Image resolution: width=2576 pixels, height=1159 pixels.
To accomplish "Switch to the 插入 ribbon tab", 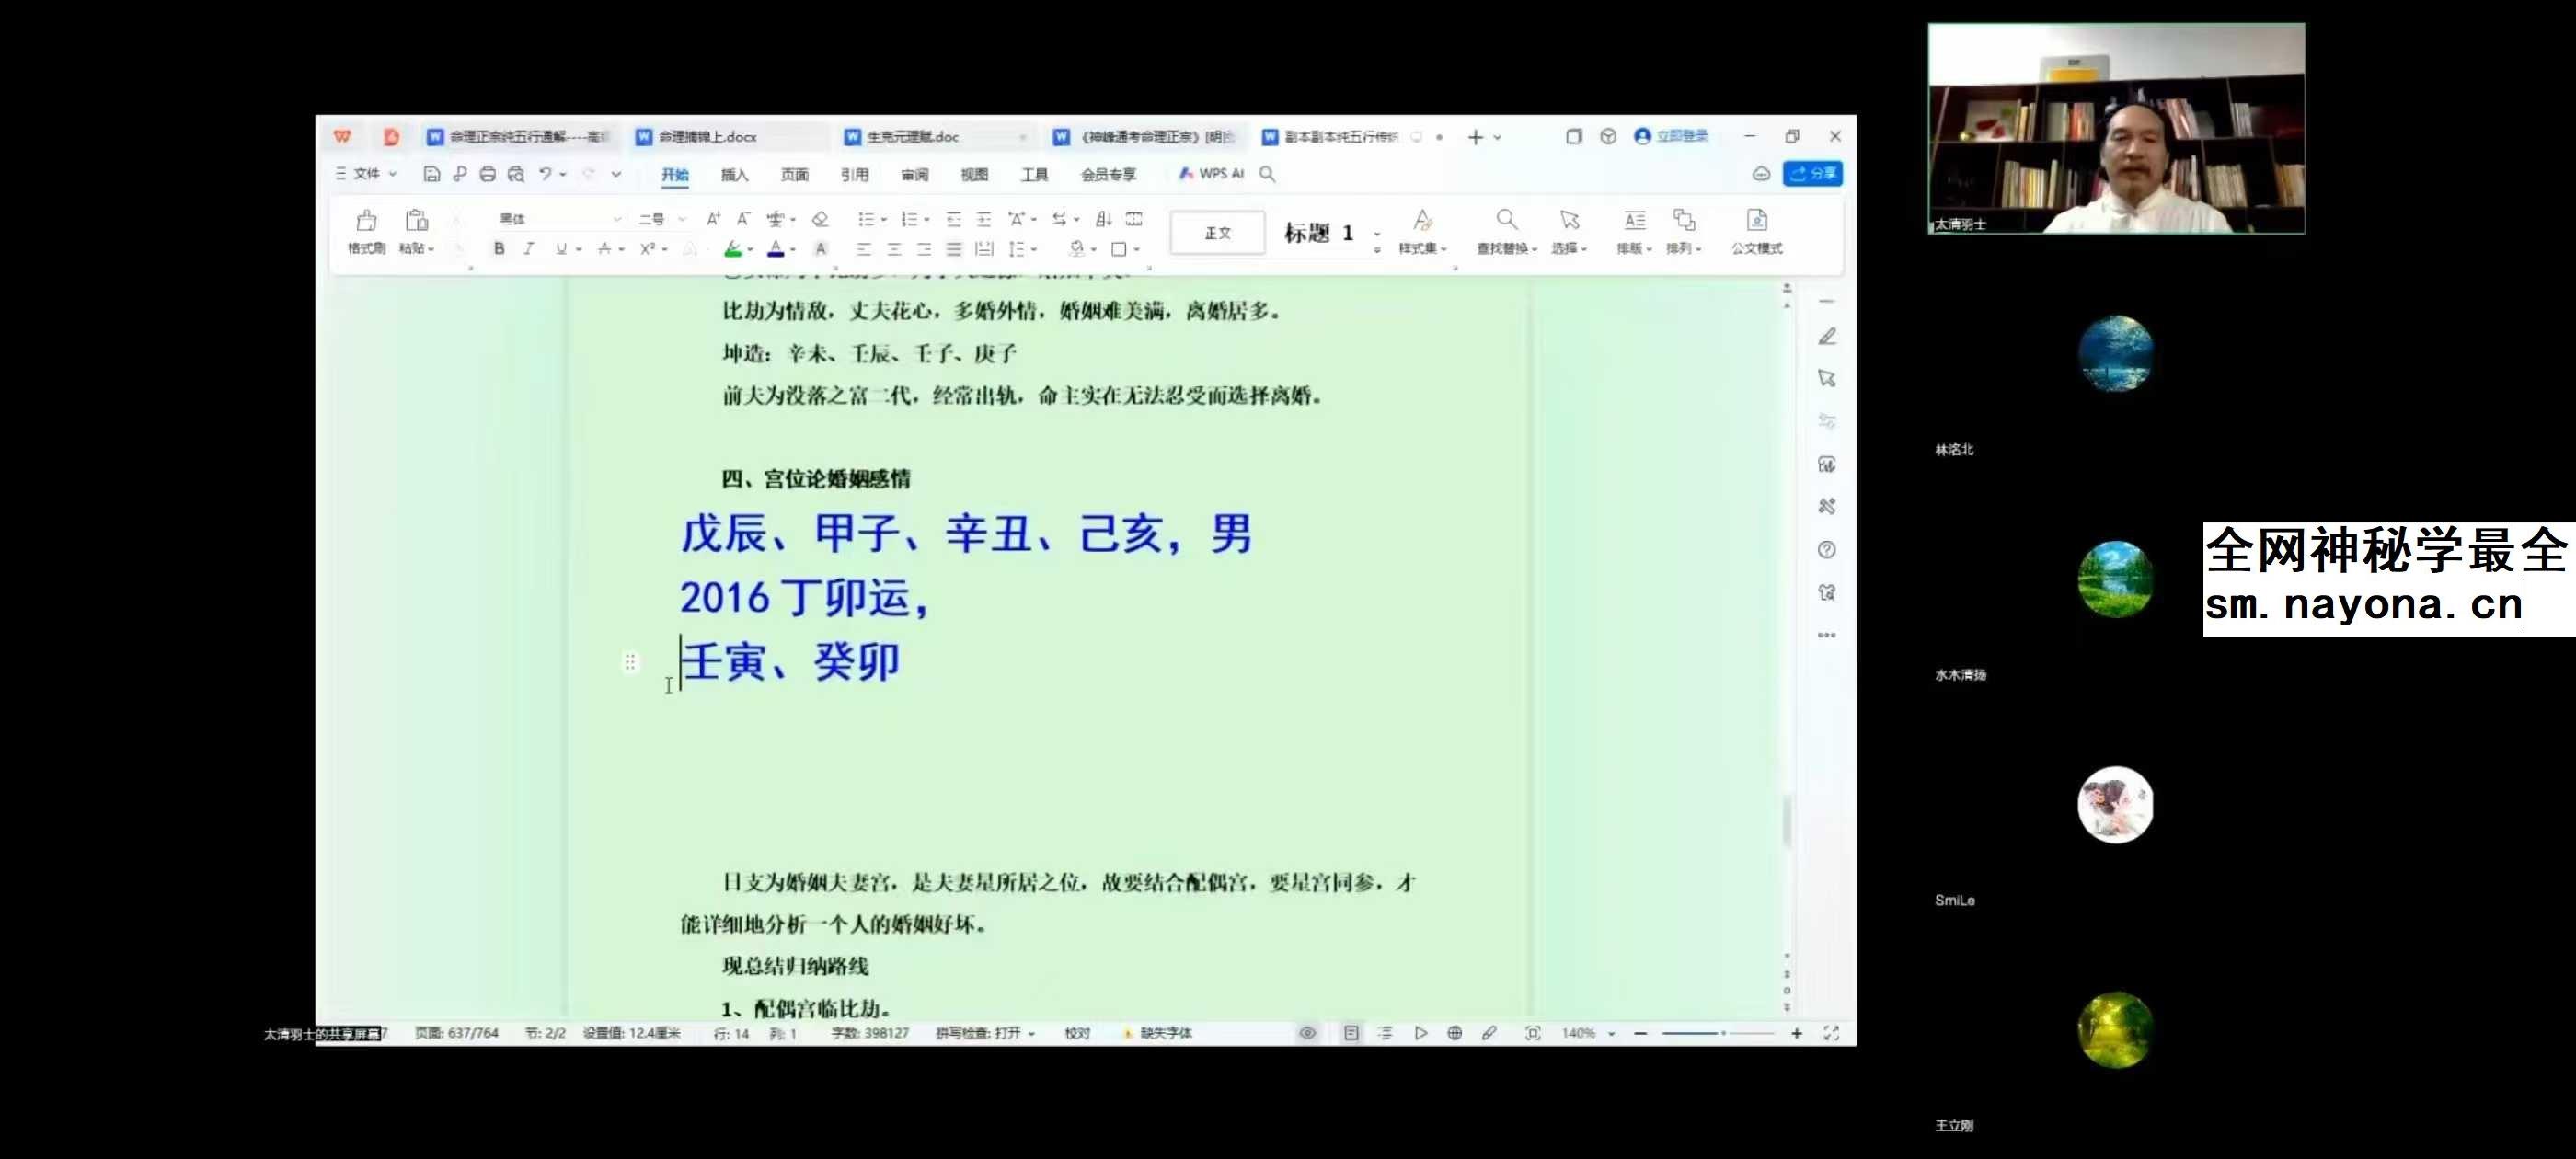I will click(735, 175).
